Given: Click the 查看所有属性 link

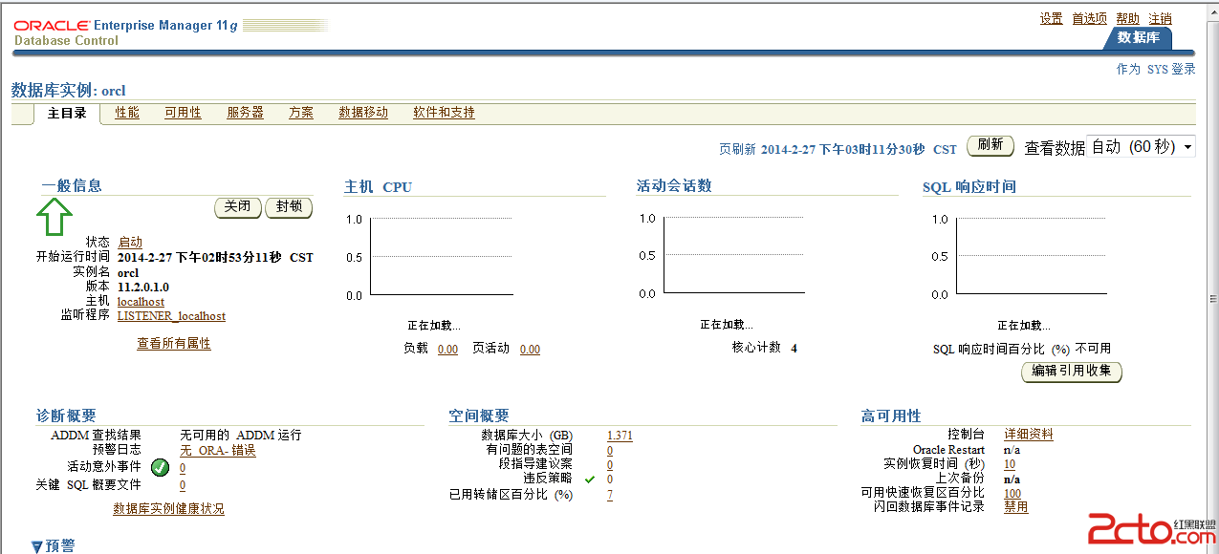Looking at the screenshot, I should (x=174, y=344).
